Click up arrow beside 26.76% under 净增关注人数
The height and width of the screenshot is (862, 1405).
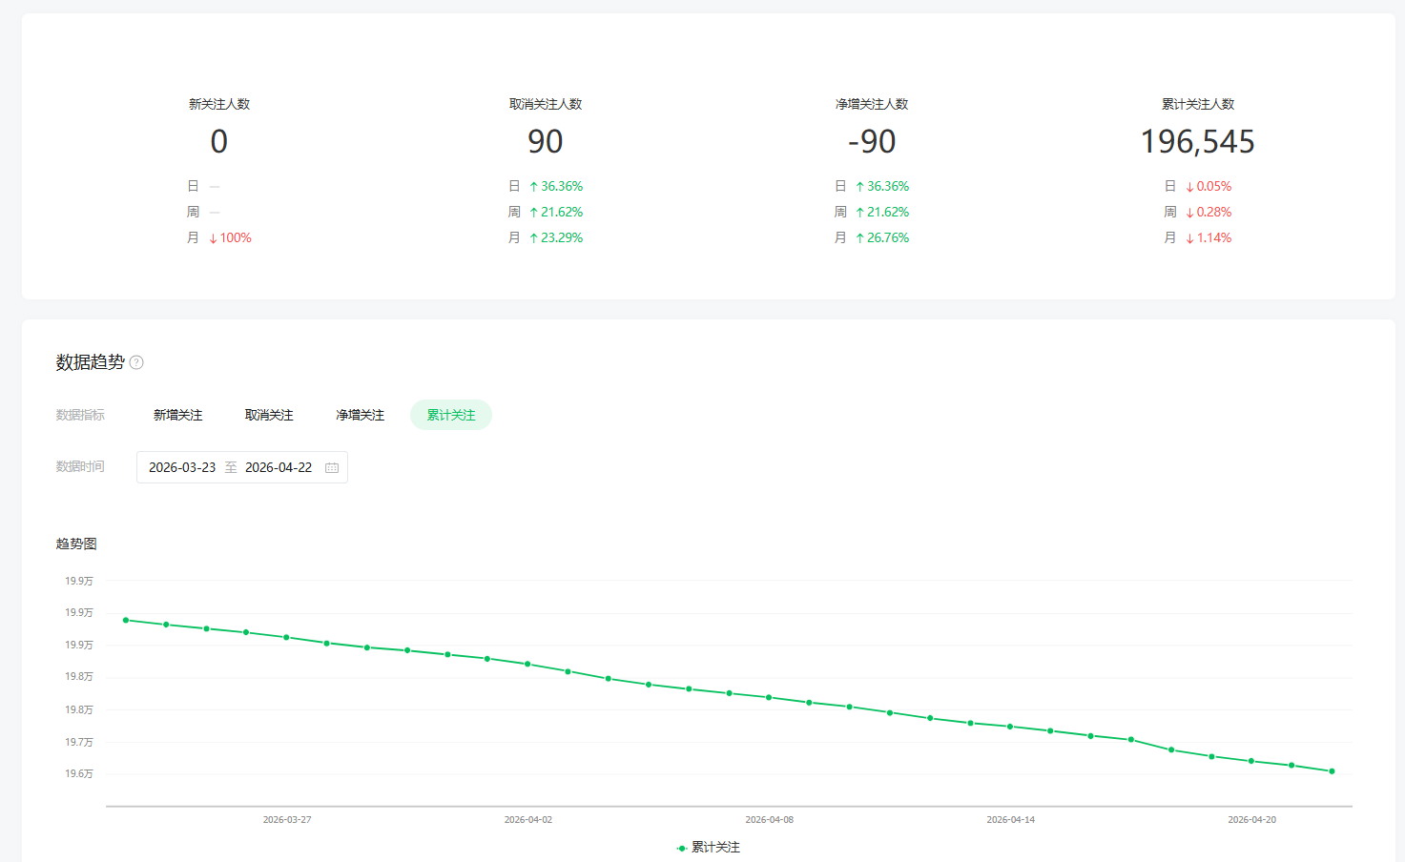point(859,238)
